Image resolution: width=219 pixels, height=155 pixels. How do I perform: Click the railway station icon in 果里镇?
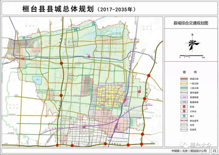point(116,127)
